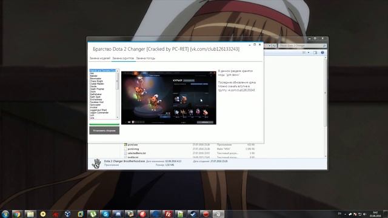The height and width of the screenshot is (218, 388).
Task: Open the 'Замена моделей' tab
Action: pos(99,58)
